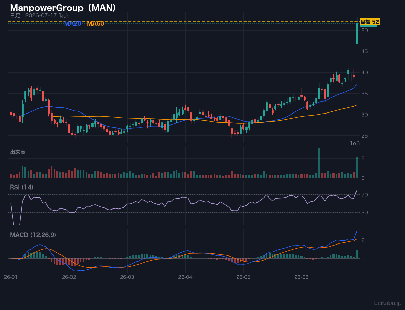The image size is (405, 310).
Task: Click the RSI 70 level label
Action: pyautogui.click(x=364, y=195)
